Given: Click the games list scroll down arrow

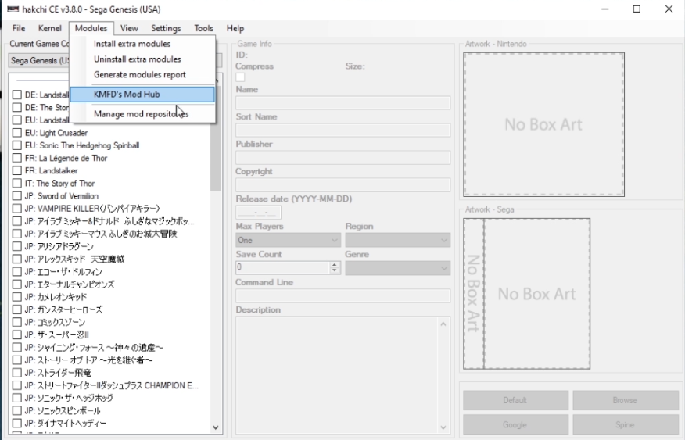Looking at the screenshot, I should click(x=215, y=427).
